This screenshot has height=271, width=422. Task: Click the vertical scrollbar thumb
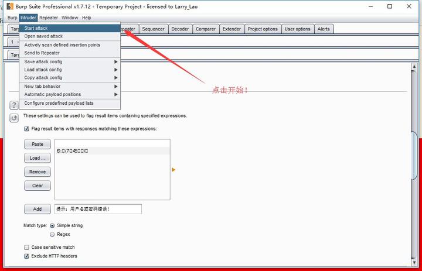414,155
